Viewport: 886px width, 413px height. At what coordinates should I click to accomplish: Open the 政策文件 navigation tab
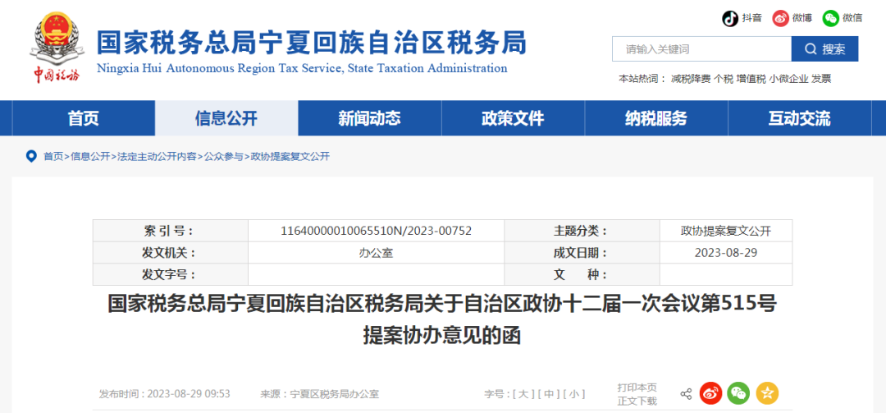(x=513, y=118)
